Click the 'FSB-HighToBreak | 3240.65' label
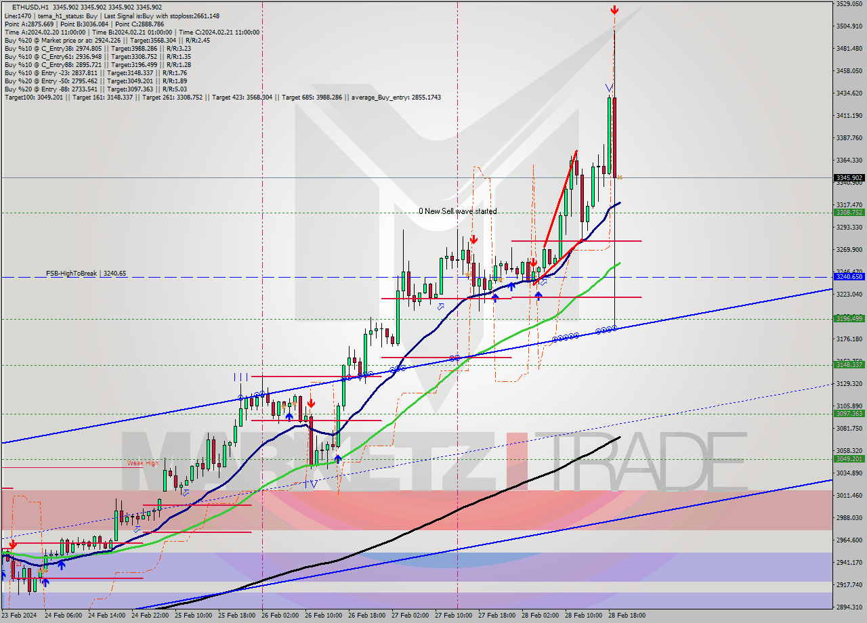The width and height of the screenshot is (867, 623). coord(86,274)
